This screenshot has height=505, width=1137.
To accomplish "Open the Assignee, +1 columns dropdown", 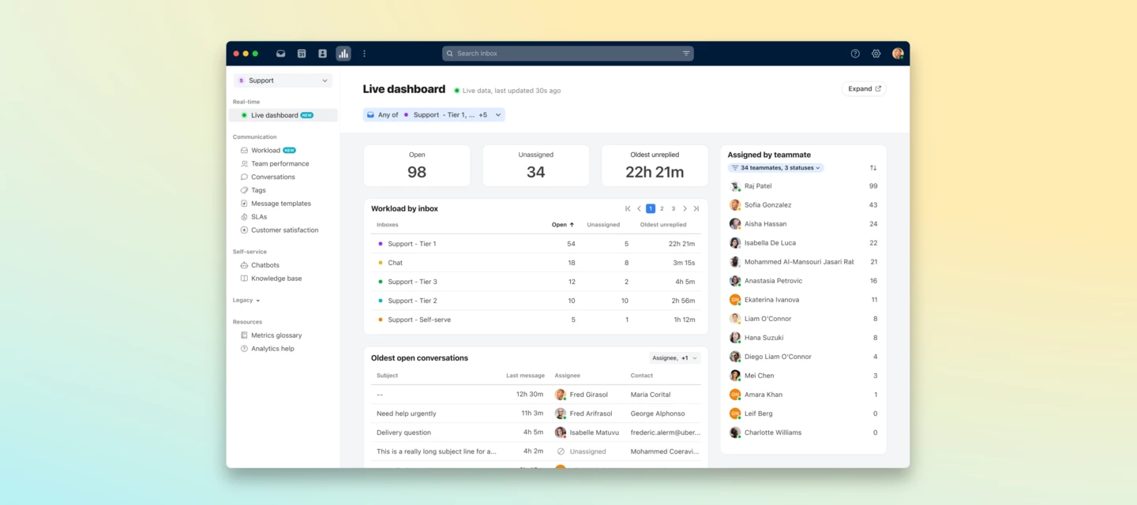I will [x=675, y=358].
